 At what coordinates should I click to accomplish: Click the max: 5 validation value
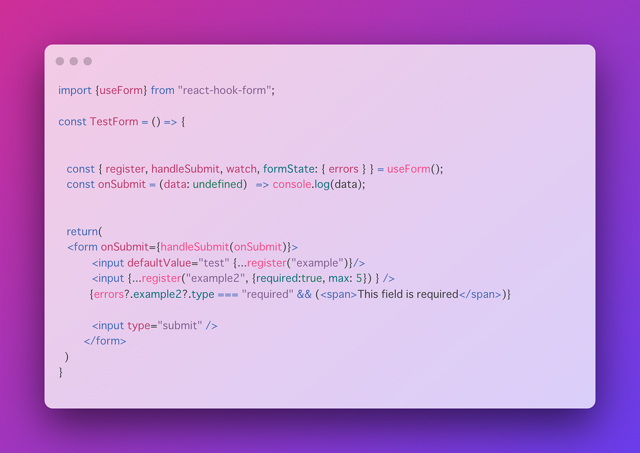click(x=341, y=278)
